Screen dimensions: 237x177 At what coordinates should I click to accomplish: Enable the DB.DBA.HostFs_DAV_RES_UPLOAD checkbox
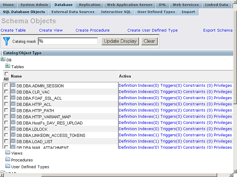6,122
